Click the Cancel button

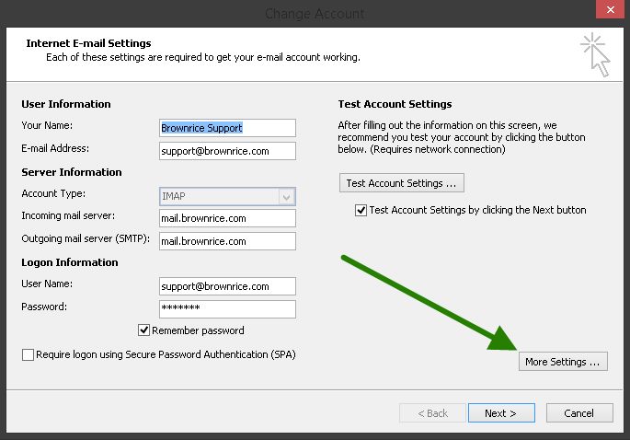pyautogui.click(x=579, y=413)
